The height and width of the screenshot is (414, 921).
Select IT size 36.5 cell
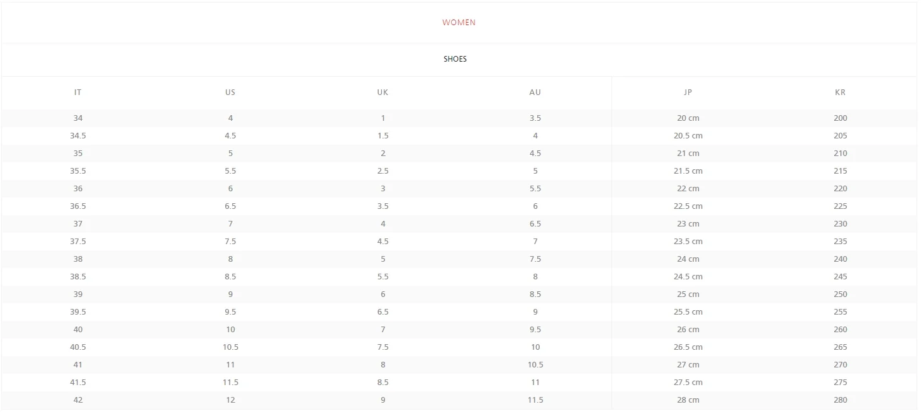click(x=78, y=206)
